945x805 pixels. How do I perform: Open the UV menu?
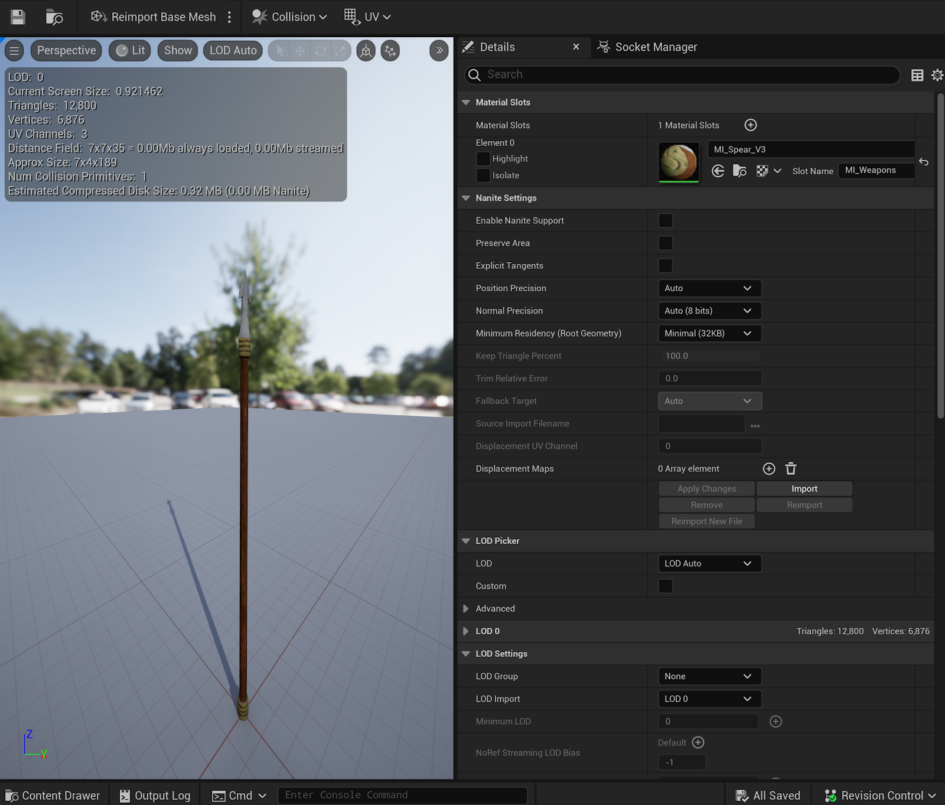pos(367,17)
